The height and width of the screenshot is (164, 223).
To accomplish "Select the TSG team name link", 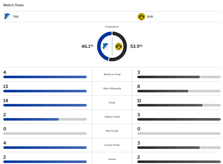I will (x=16, y=17).
